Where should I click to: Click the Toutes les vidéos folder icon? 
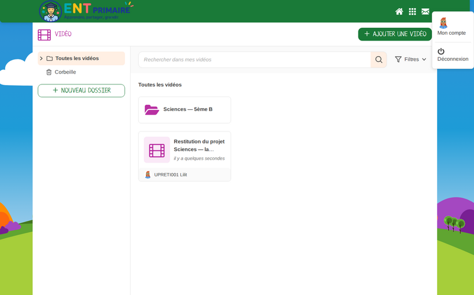50,58
